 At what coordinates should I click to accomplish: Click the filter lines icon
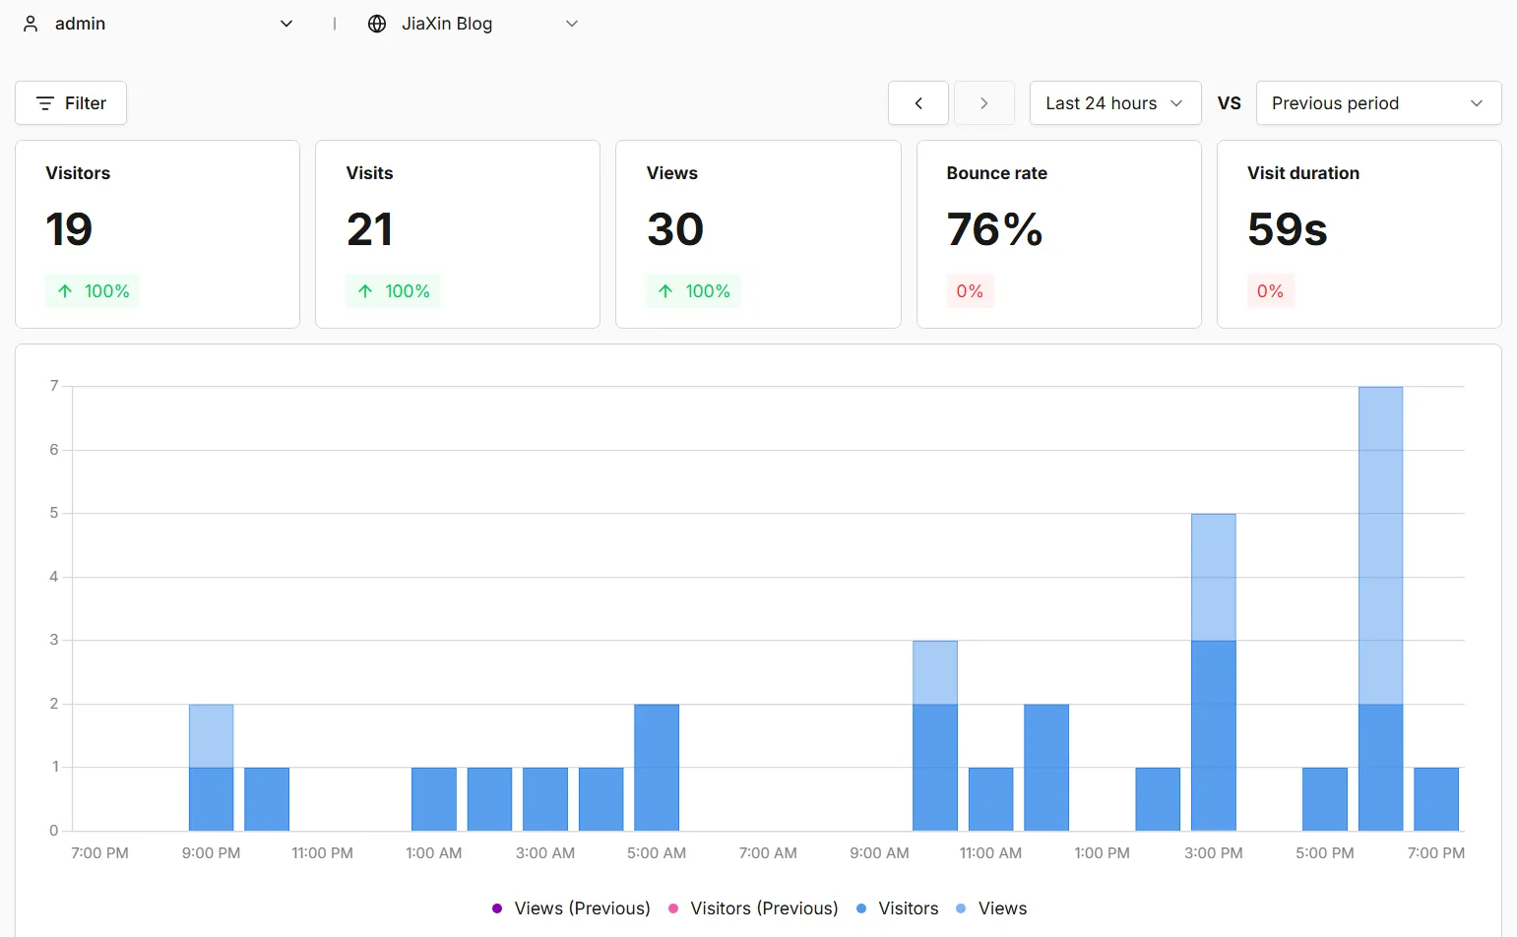(44, 103)
